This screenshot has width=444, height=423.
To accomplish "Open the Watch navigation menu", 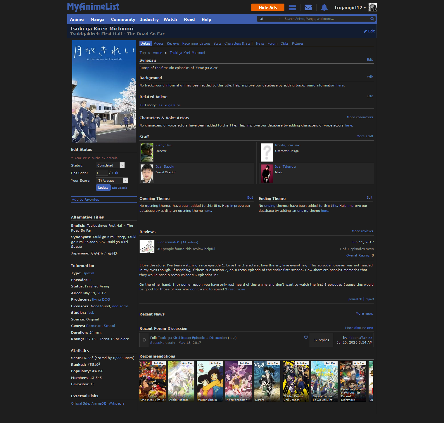I will point(170,19).
